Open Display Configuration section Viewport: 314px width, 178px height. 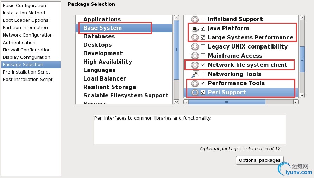[x=31, y=57]
